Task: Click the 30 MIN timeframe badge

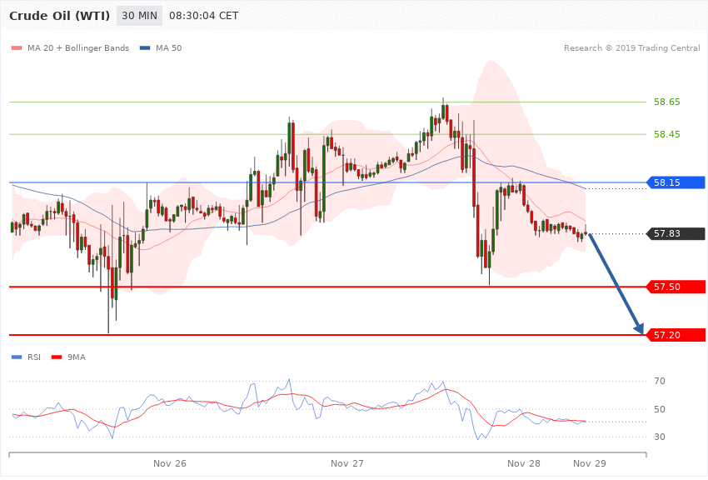Action: pos(139,16)
